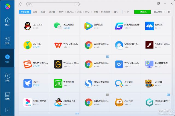Open the YY语音 app icon
175x116 pixels.
(x=149, y=83)
